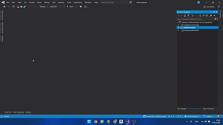The height and width of the screenshot is (125, 223).
Task: Open the SetFormwork repository selector in status bar
Action: point(192,116)
